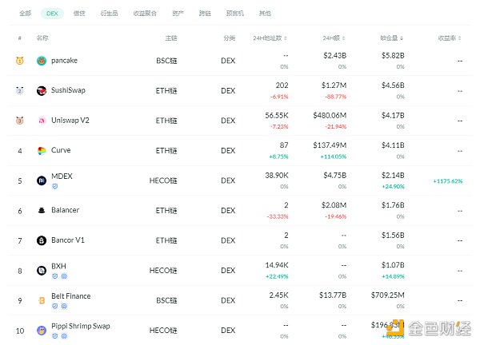Click the gold medal rank icon
Viewport: 480px width, 345px height.
19,61
